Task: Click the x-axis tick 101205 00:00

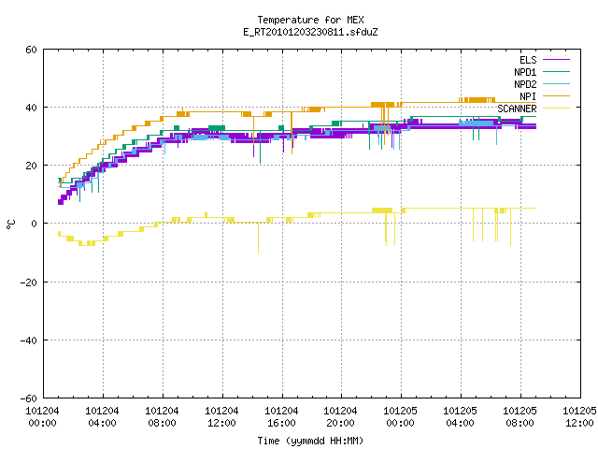Action: point(400,417)
